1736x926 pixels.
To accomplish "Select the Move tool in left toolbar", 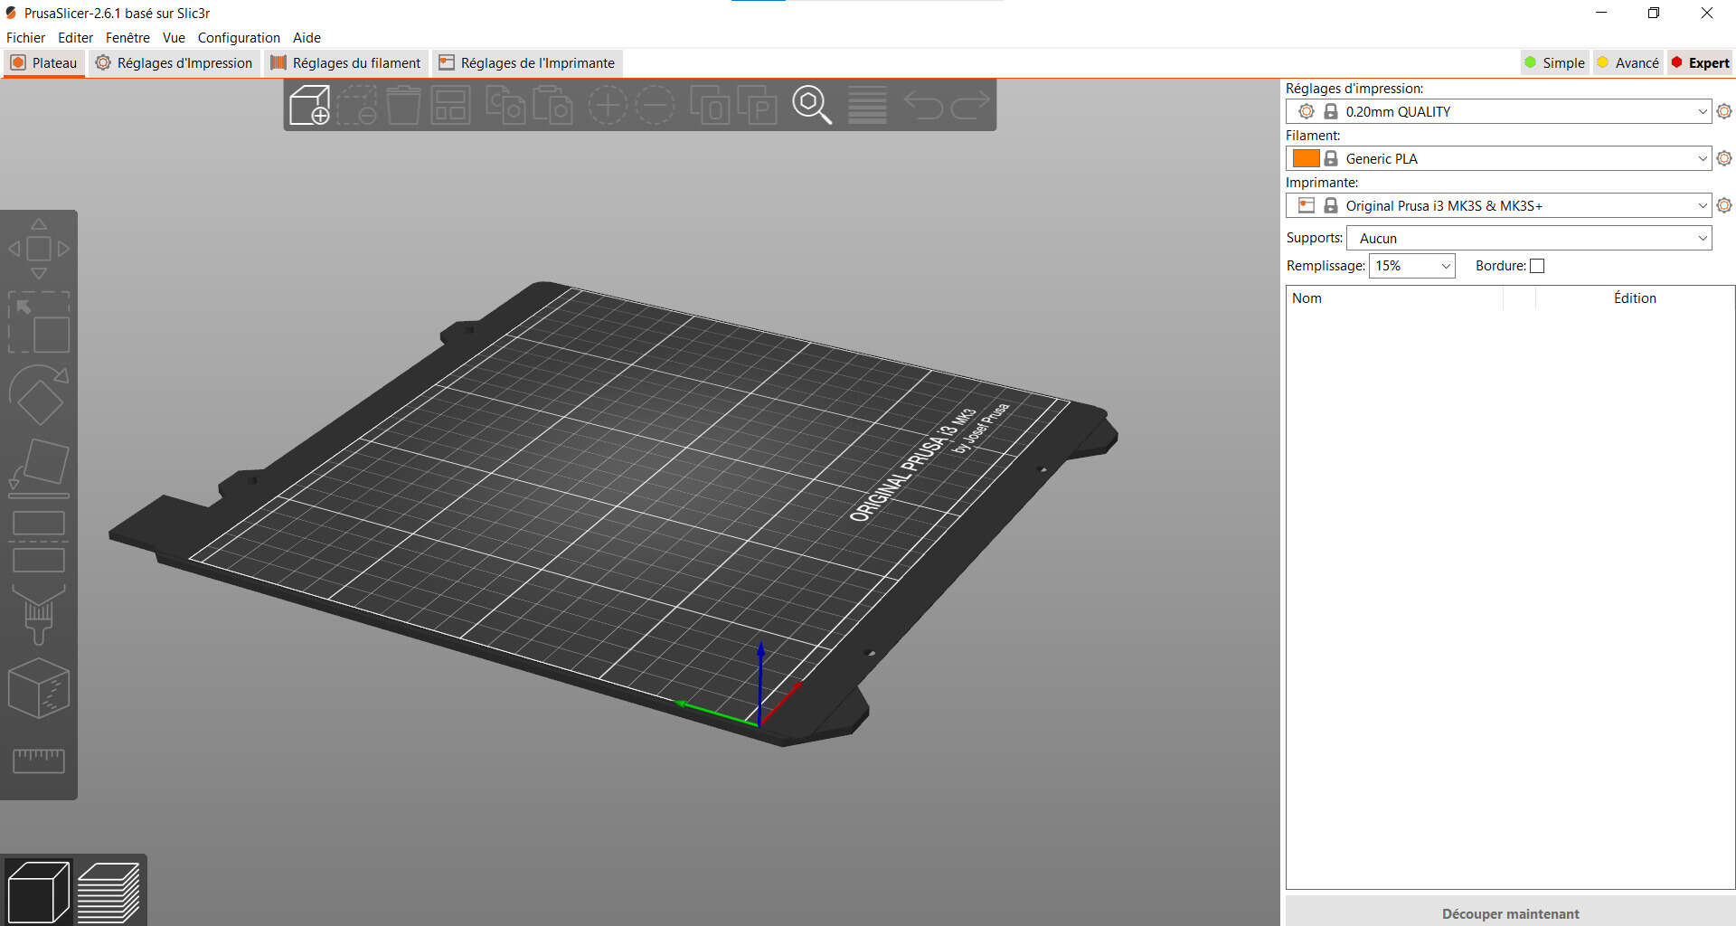I will click(39, 248).
